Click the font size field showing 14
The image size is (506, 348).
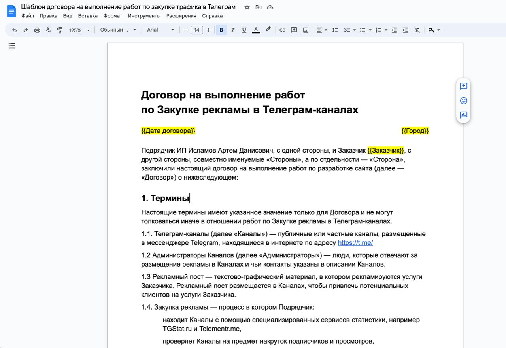(197, 30)
